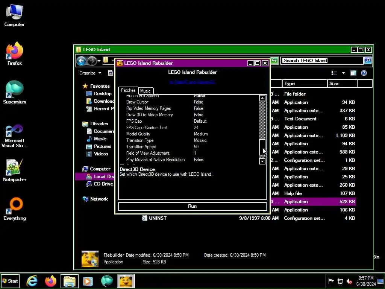The width and height of the screenshot is (385, 289).
Task: Click the LEGO Island Rebuilder taskbar button
Action: (126, 281)
